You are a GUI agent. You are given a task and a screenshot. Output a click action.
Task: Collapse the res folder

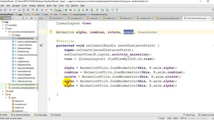3,94
